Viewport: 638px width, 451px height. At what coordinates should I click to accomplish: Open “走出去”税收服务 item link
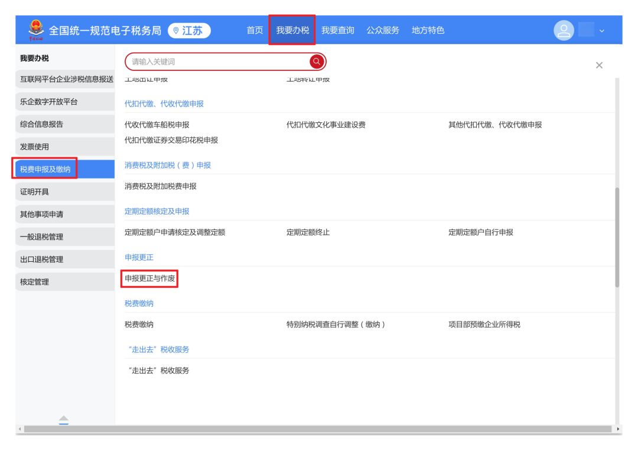159,371
